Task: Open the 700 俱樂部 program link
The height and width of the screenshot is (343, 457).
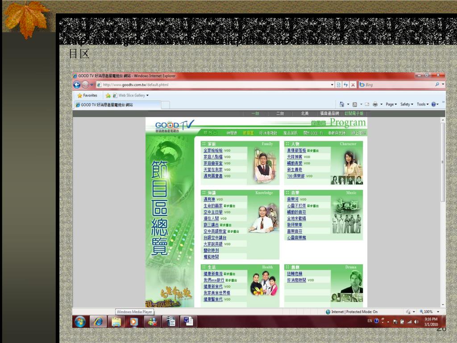Action: 295,176
